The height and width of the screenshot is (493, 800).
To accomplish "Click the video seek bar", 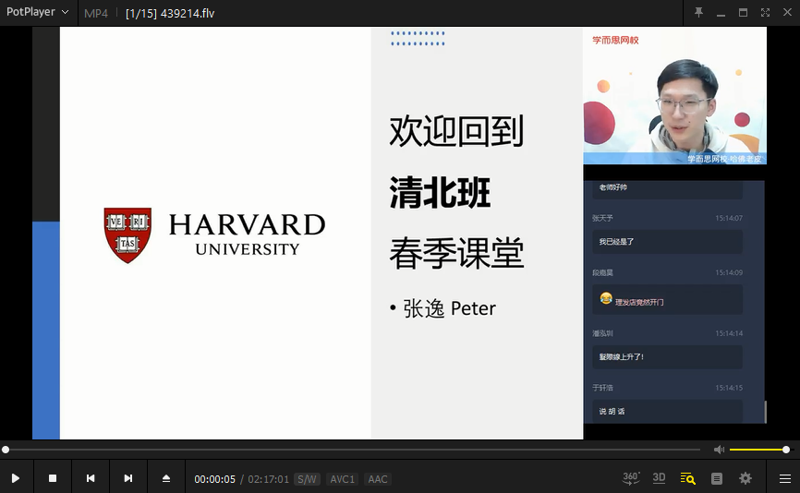I will (351, 450).
